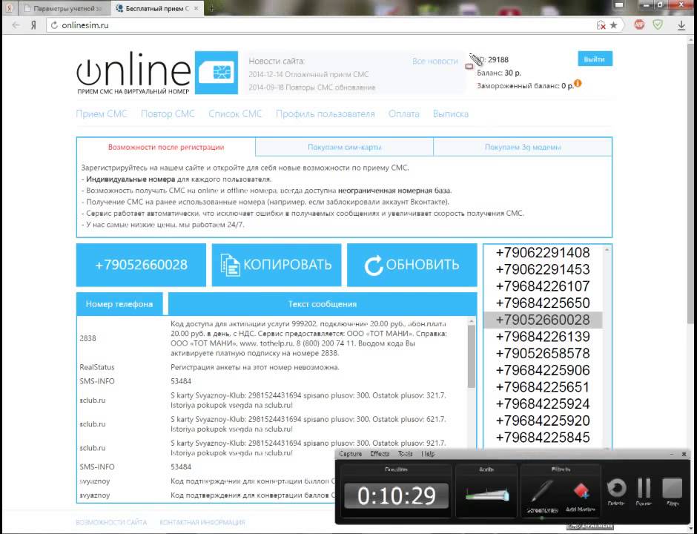697x534 pixels.
Task: Open browser downloads with arrow icon
Action: [x=681, y=26]
